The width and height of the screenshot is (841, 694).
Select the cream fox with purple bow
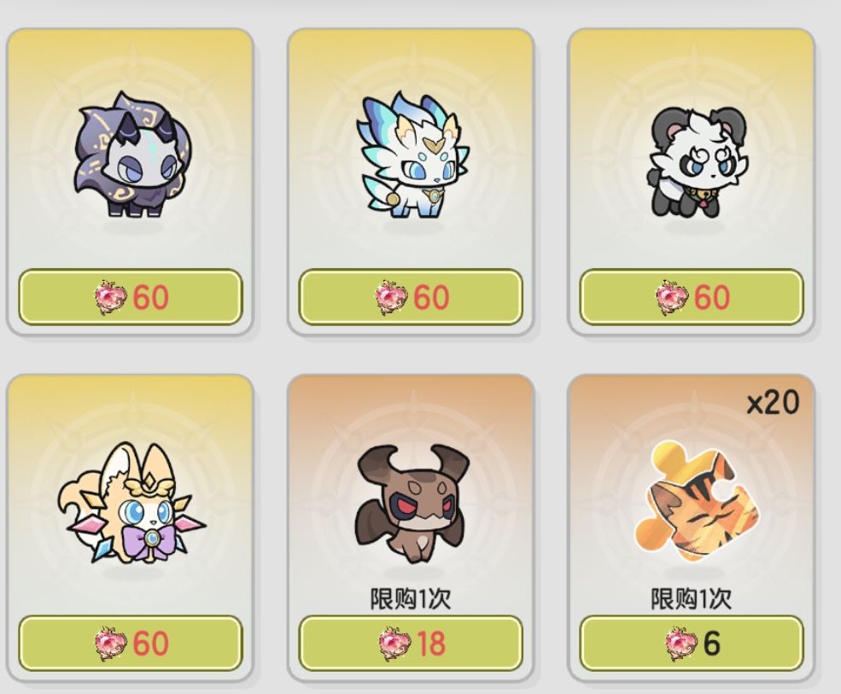pyautogui.click(x=131, y=503)
